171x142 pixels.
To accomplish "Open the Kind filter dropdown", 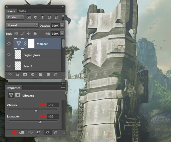I will click(x=15, y=17).
